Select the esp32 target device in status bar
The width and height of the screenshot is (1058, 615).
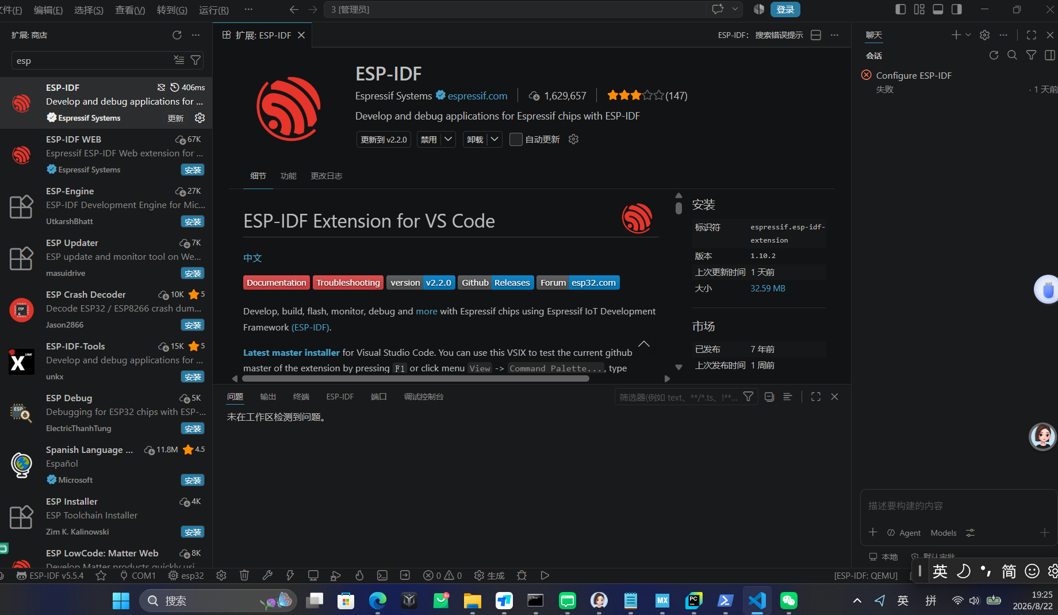tap(186, 575)
